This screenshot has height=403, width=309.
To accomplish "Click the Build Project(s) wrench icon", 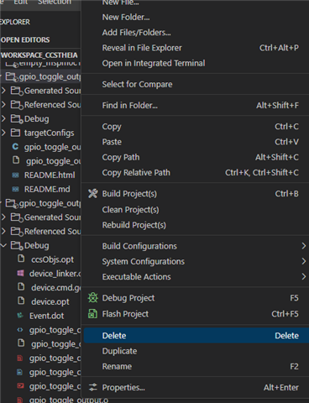I will click(x=93, y=194).
